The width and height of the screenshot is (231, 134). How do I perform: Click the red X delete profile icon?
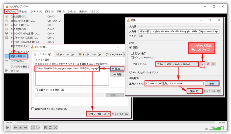pos(208,64)
